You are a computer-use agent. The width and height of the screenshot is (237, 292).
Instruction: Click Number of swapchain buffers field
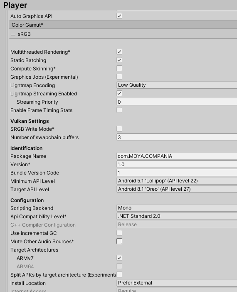point(177,137)
